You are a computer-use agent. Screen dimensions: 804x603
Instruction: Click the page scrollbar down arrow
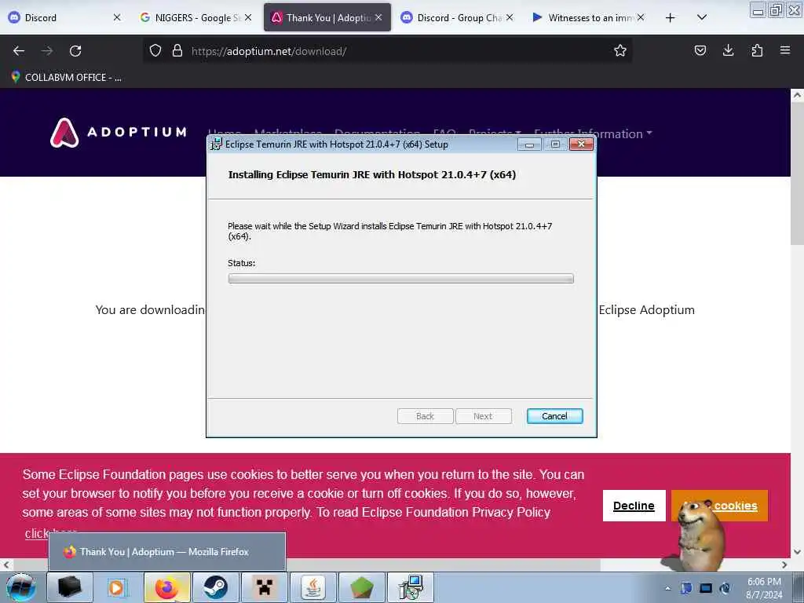[797, 552]
